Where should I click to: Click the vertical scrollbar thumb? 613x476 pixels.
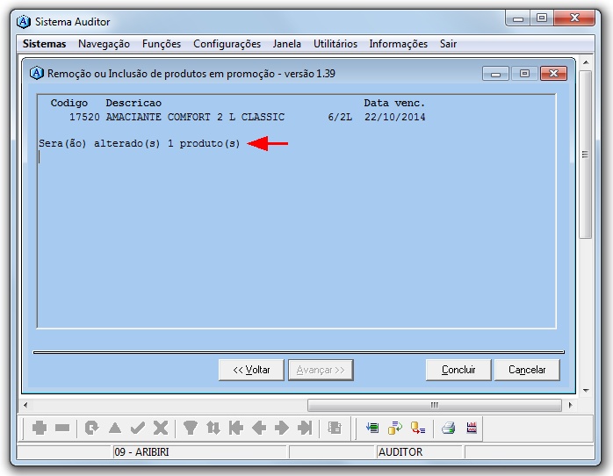click(x=585, y=155)
